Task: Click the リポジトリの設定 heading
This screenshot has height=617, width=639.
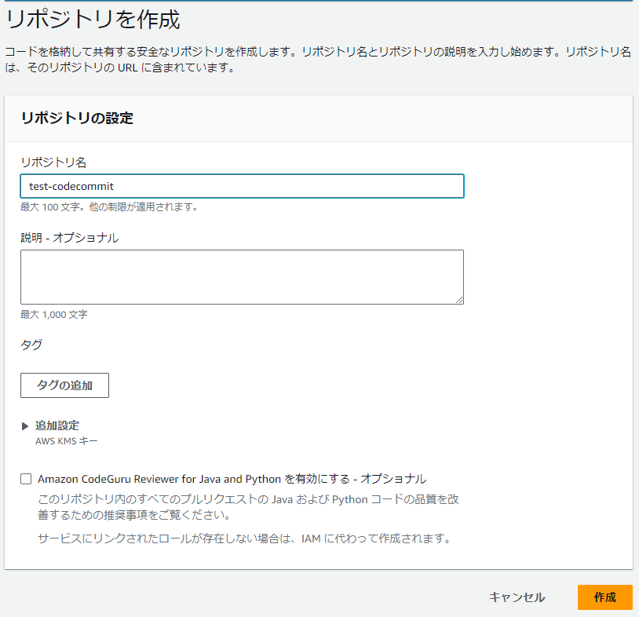Action: coord(77,119)
